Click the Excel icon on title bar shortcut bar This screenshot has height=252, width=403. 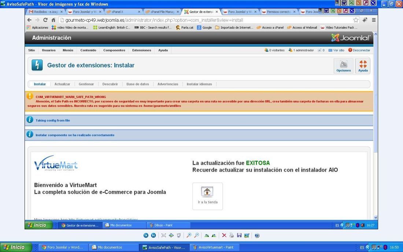[x=351, y=3]
